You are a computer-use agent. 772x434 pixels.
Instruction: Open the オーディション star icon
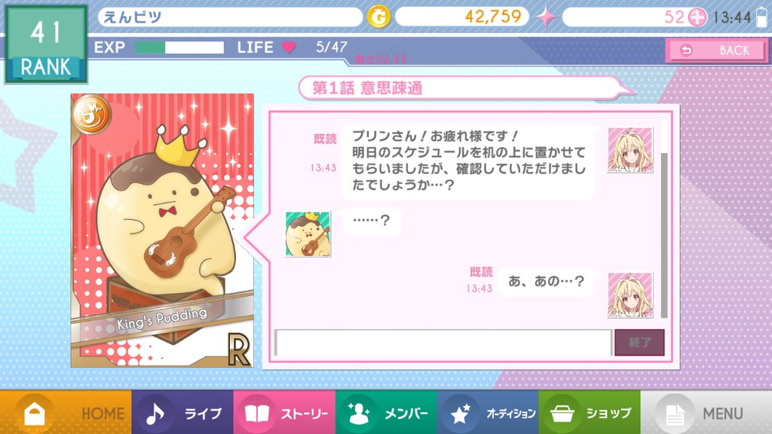click(x=461, y=414)
